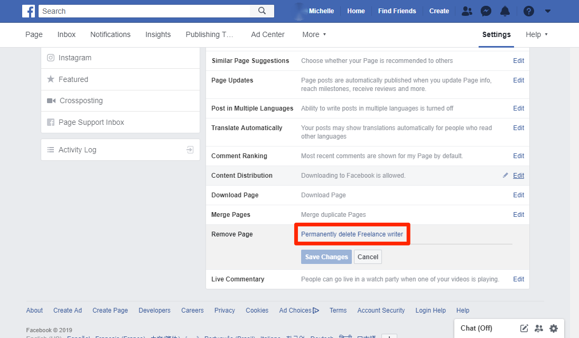Select Featured in the settings sidebar
This screenshot has height=338, width=579.
(x=120, y=79)
